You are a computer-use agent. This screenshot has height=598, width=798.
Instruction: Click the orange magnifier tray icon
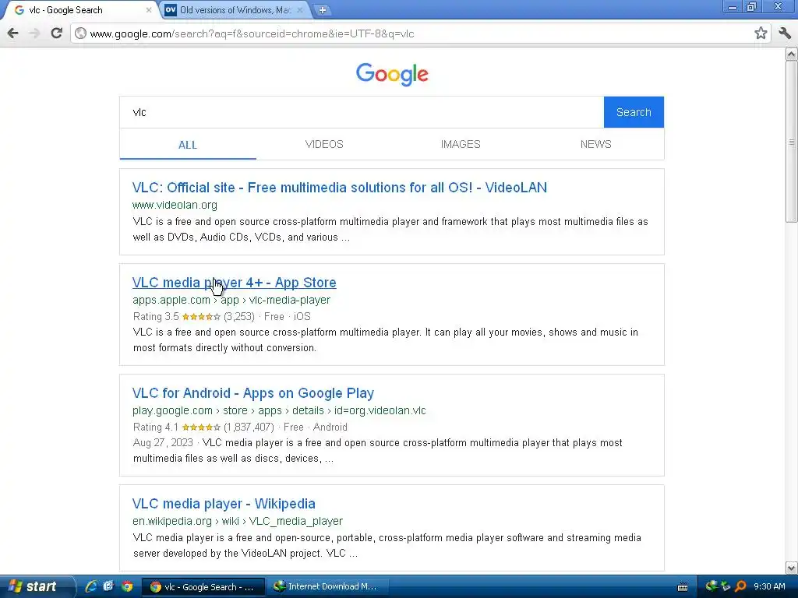740,586
